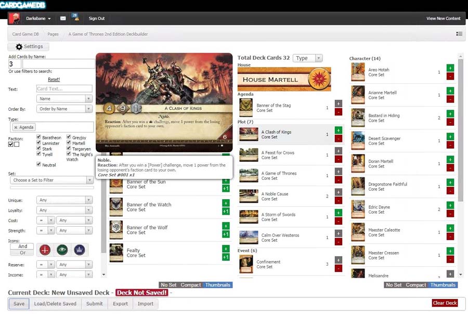
Task: Remove Doran Martell from deck
Action: point(450,168)
